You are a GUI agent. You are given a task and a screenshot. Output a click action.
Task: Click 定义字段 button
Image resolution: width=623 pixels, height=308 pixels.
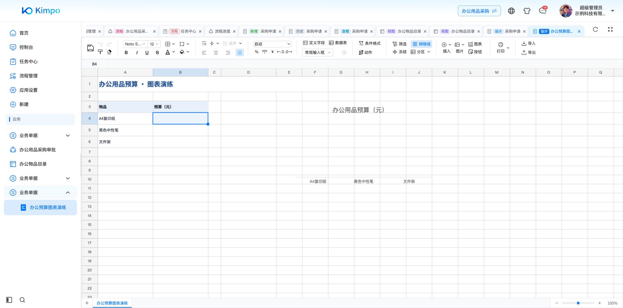coord(314,43)
